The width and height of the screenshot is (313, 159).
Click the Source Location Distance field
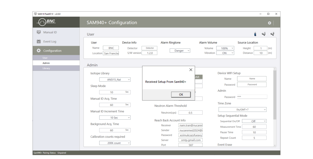261,53
